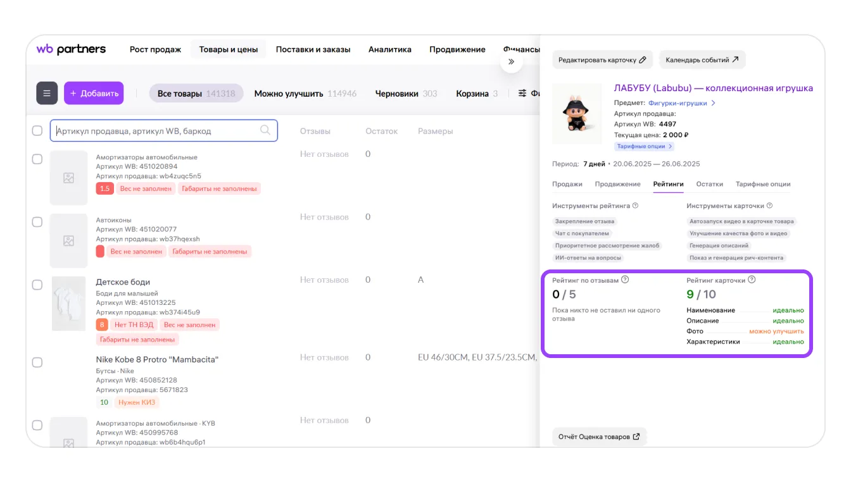This screenshot has height=482, width=851.
Task: Click the Редактировать карточку button
Action: (x=602, y=60)
